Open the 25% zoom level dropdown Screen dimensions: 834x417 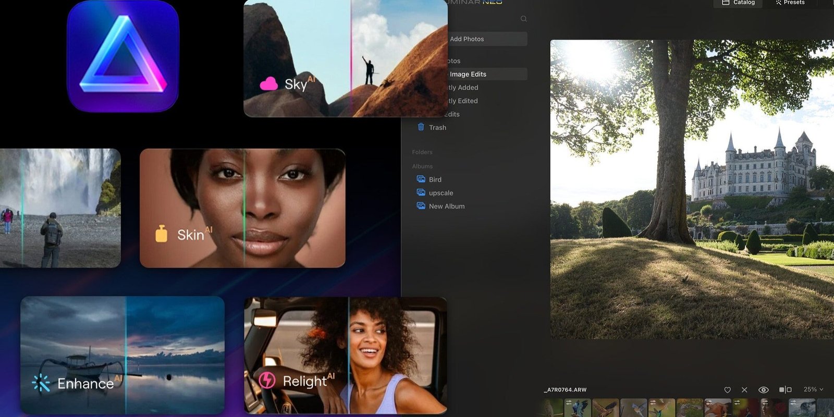(x=813, y=389)
